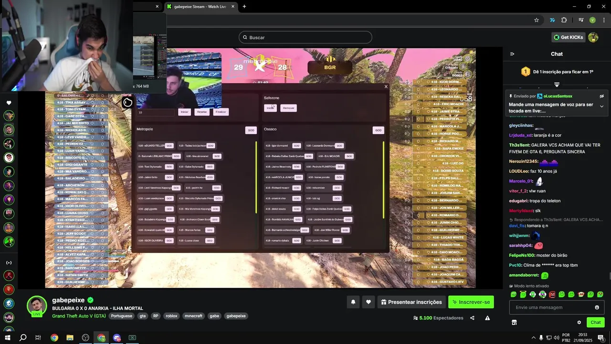Viewport: 611px width, 344px height.
Task: Click the Osasco list yellow scrollbar
Action: (x=383, y=179)
